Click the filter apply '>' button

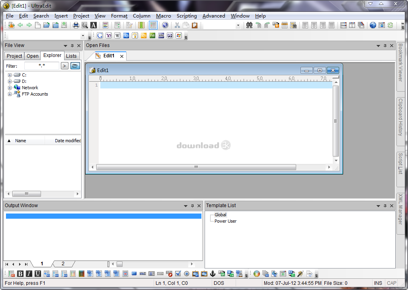[x=64, y=66]
